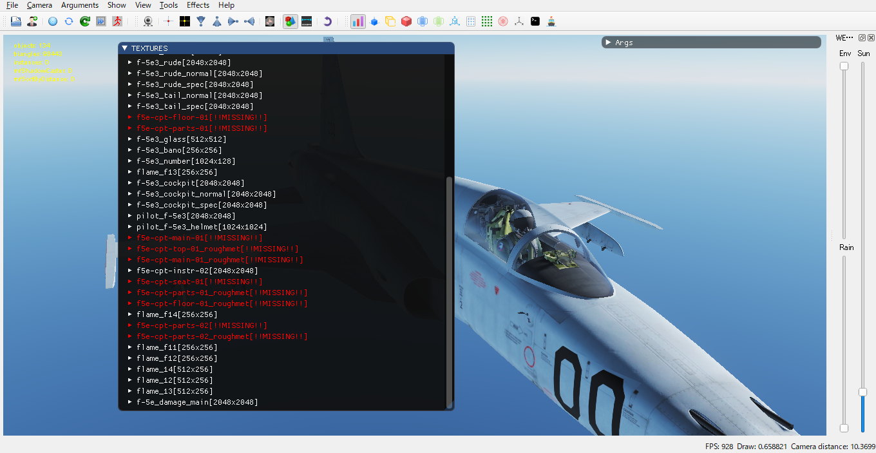Click the solid red cube icon
This screenshot has height=453, width=876.
click(x=406, y=21)
